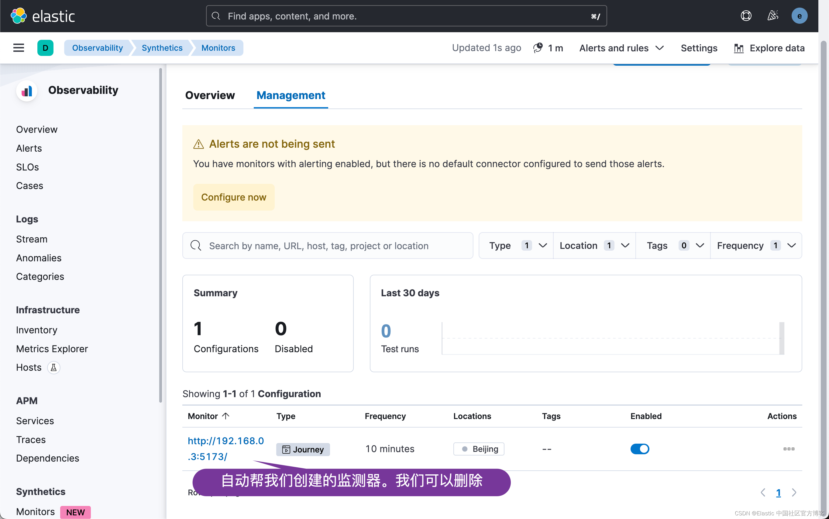
Task: Open the Alerts and rules menu
Action: pyautogui.click(x=621, y=48)
